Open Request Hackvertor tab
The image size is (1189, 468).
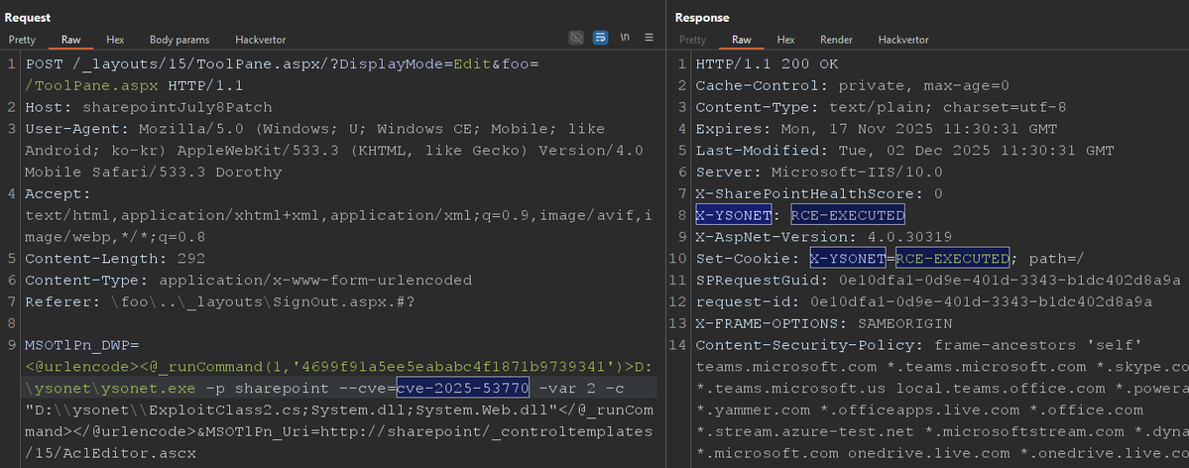(x=260, y=40)
